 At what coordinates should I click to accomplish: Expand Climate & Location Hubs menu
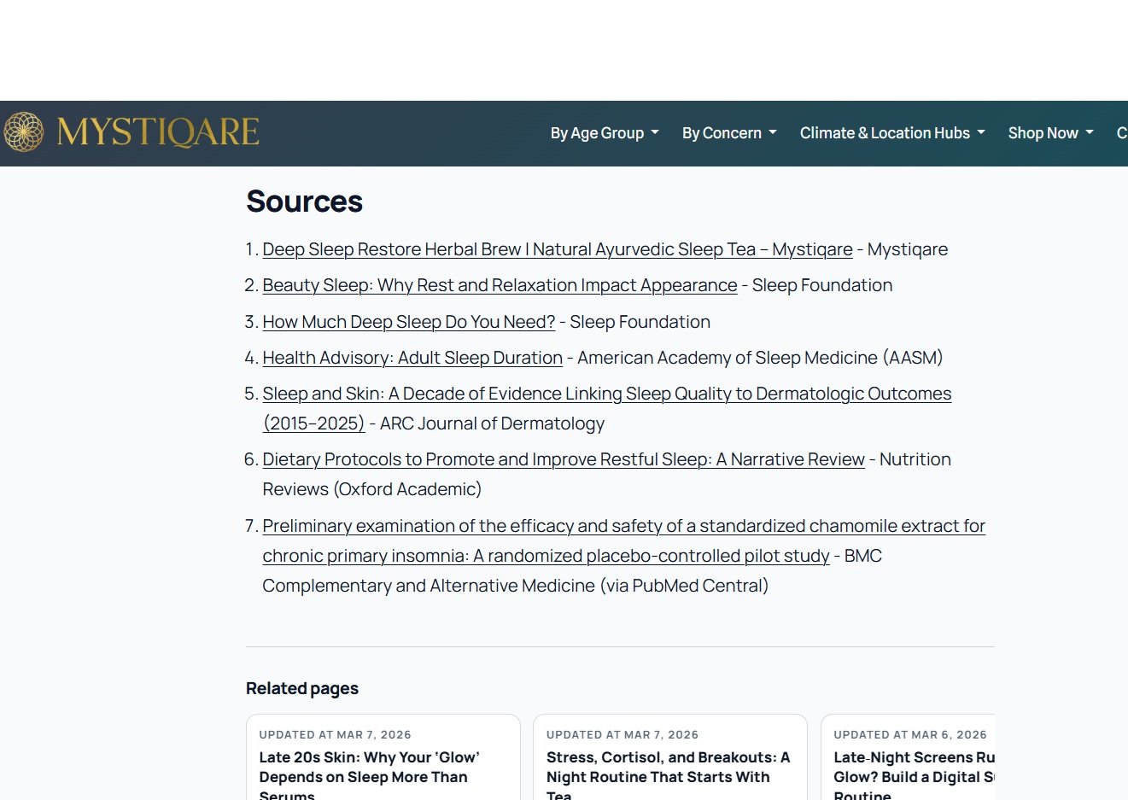(892, 133)
